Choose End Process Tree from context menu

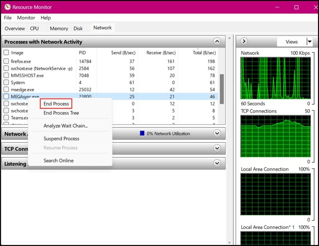61,113
